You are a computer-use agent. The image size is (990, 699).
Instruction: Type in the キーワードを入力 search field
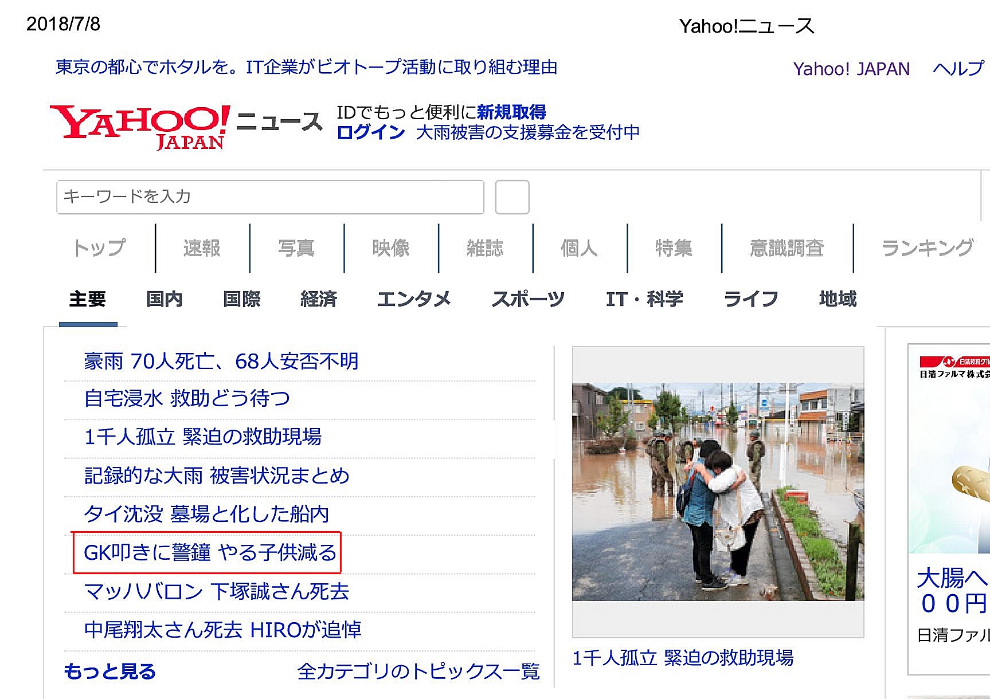click(x=269, y=197)
